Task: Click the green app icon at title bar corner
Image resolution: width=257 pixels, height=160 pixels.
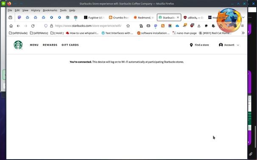Action: point(3,3)
